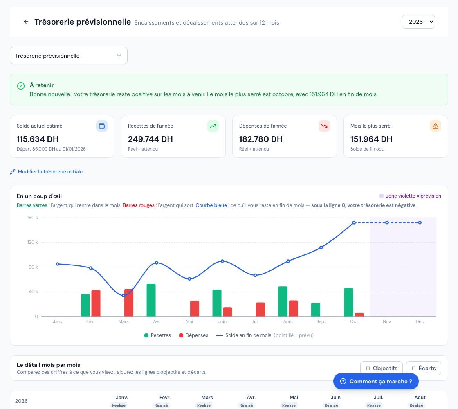Expand the Trésorerie prévisionnelle view dropdown
458x409 pixels.
coord(69,56)
